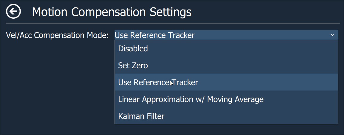Viewport: 344px width, 135px height.
Task: Disable velocity/acceleration compensation
Action: click(133, 49)
